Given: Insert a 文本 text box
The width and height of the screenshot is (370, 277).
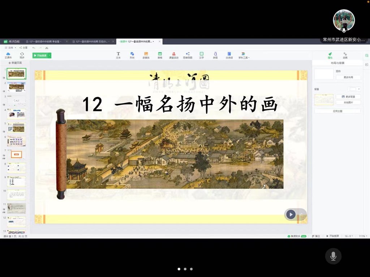Looking at the screenshot, I should point(118,55).
